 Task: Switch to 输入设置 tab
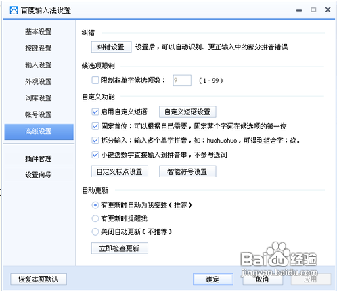click(39, 65)
